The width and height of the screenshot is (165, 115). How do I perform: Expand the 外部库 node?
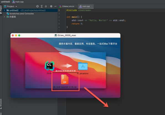(4, 17)
